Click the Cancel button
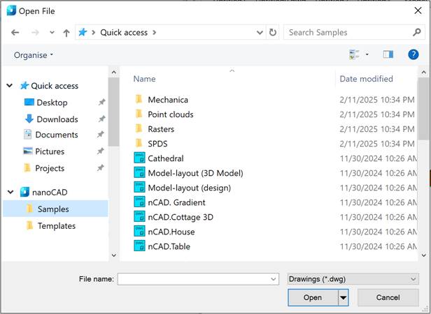The image size is (431, 314). pyautogui.click(x=388, y=297)
